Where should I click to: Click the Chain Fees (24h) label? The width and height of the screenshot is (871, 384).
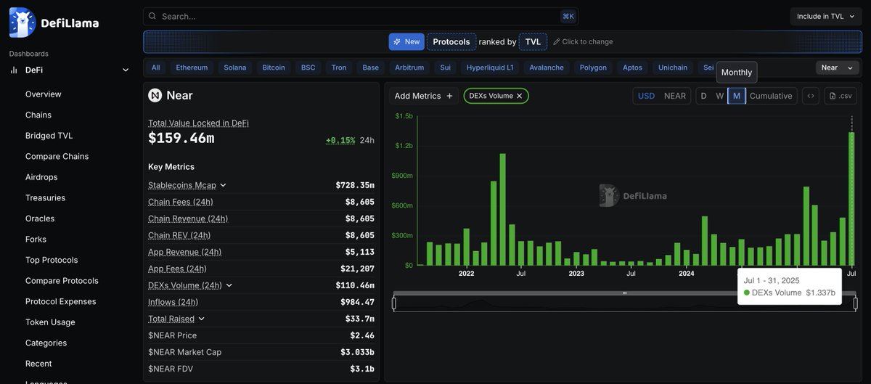(x=181, y=202)
